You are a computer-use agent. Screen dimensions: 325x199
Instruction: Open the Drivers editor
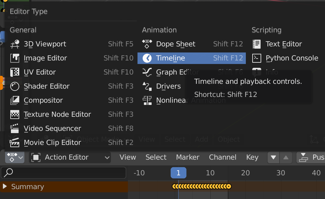coord(168,86)
